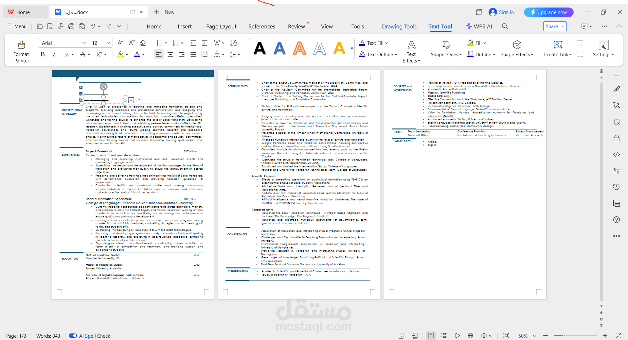628x340 pixels.
Task: Click the Open folder icon
Action: 40,26
